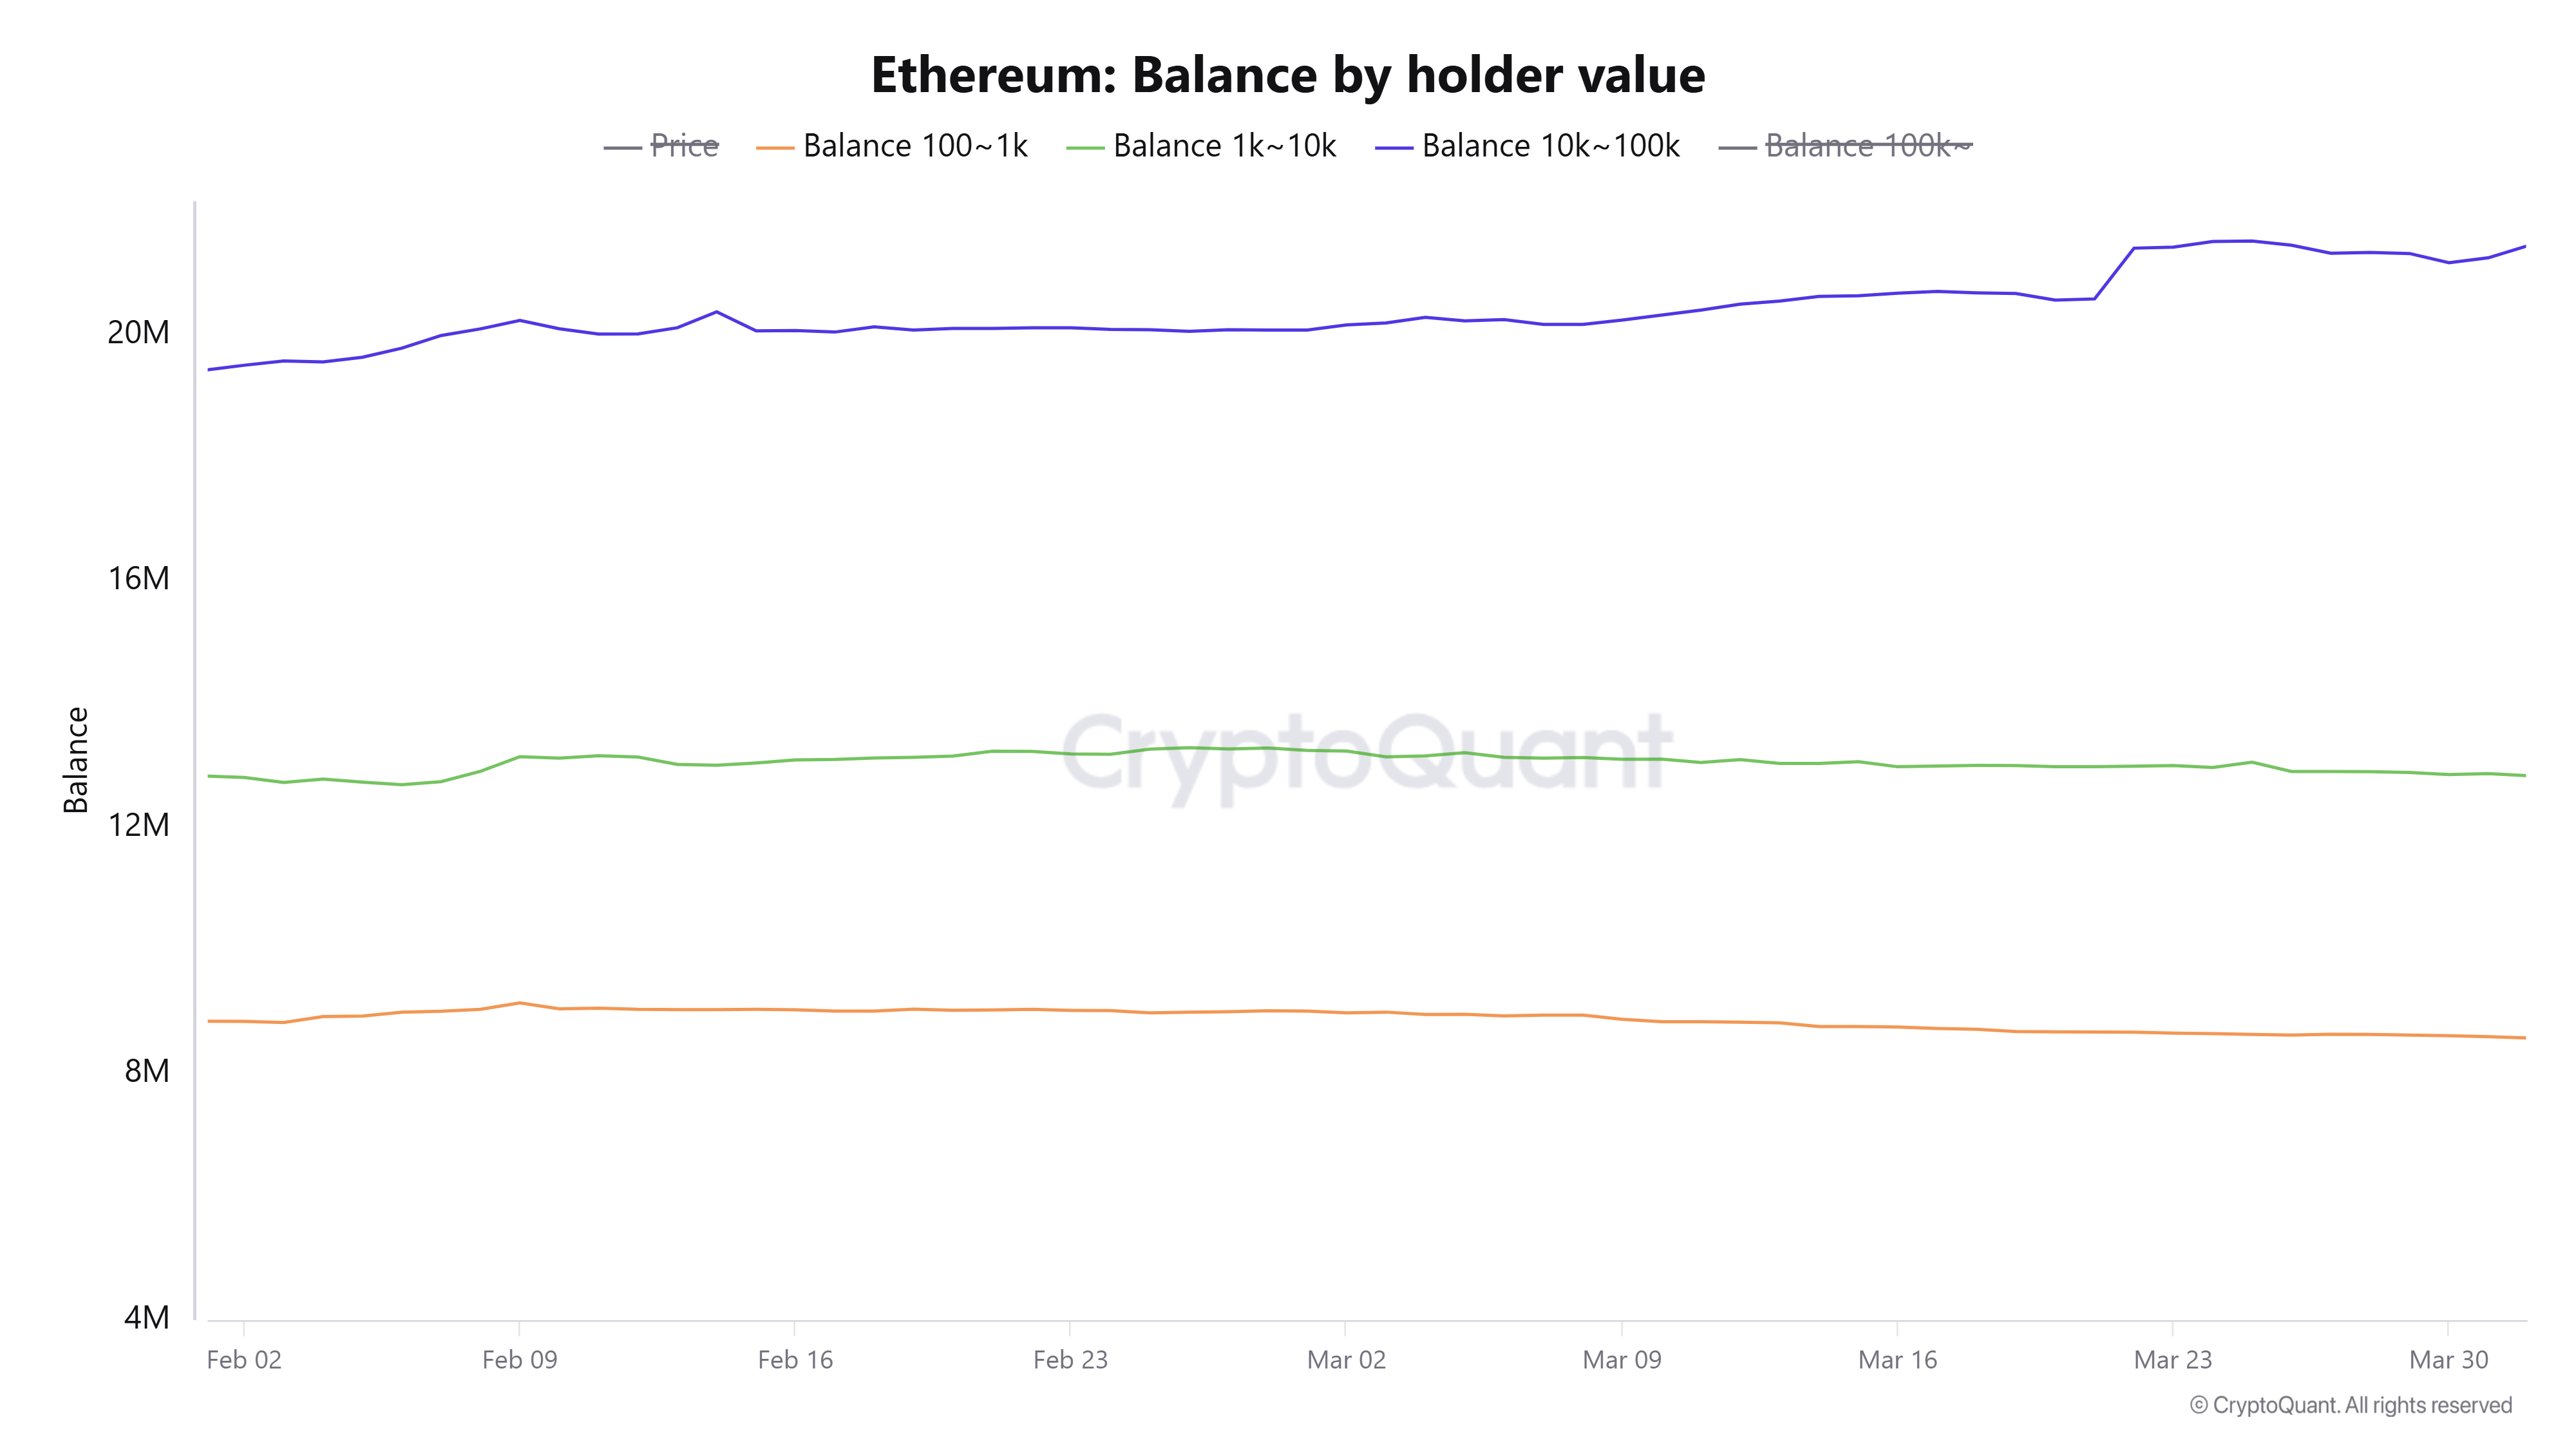Select the Feb 09 date tick label

pyautogui.click(x=519, y=1360)
